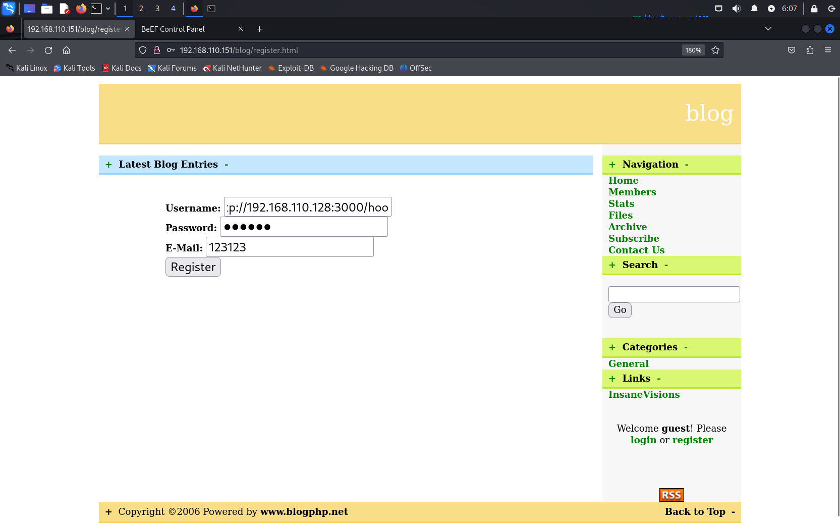Open the Kali Docs bookmark
The width and height of the screenshot is (840, 524).
[x=122, y=68]
